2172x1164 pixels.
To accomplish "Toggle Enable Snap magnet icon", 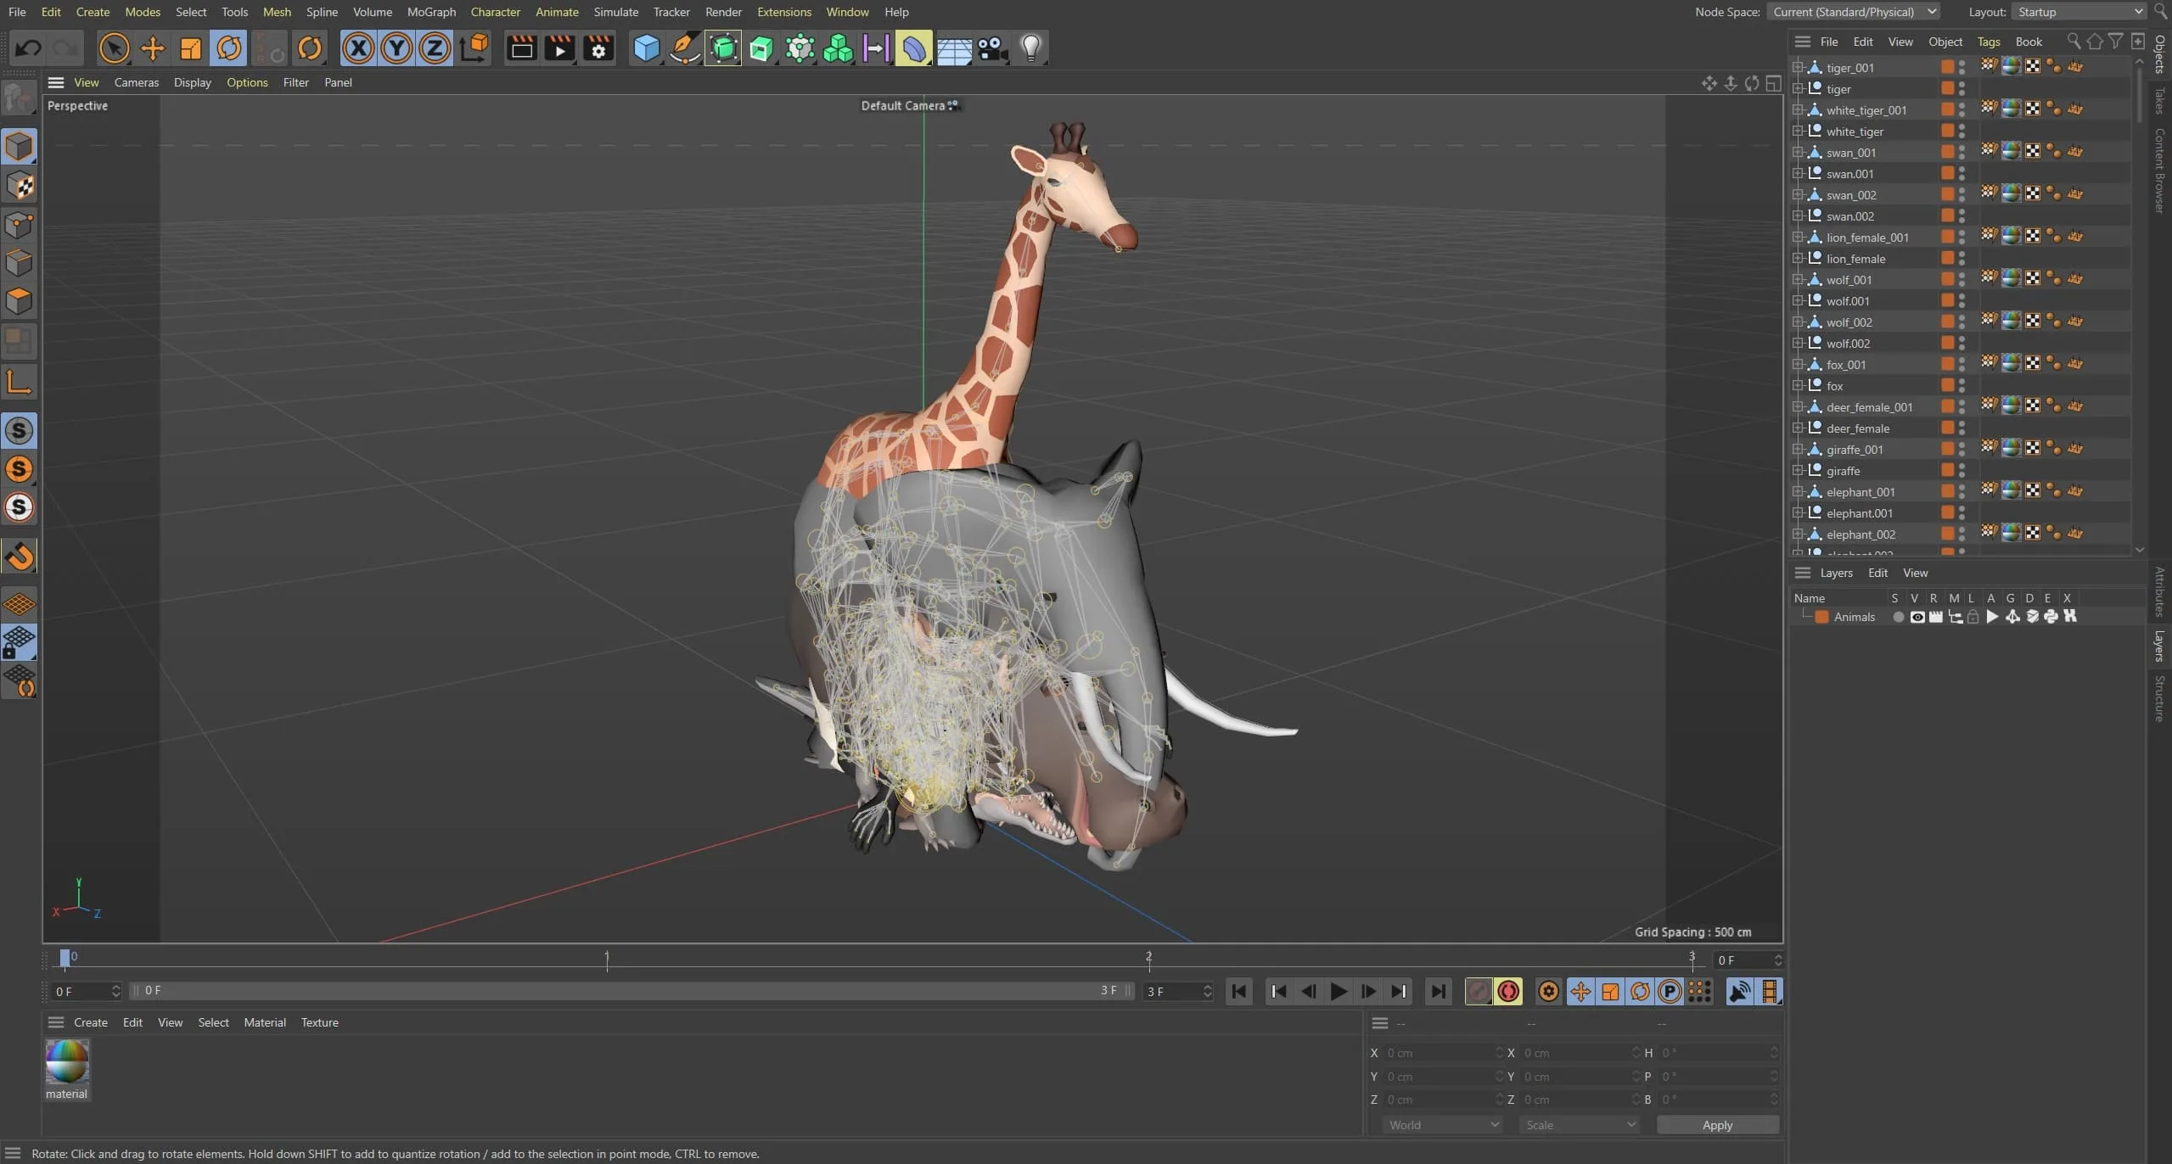I will 19,557.
